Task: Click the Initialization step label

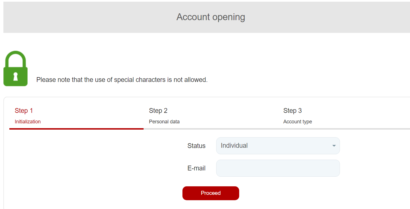Action: click(28, 122)
